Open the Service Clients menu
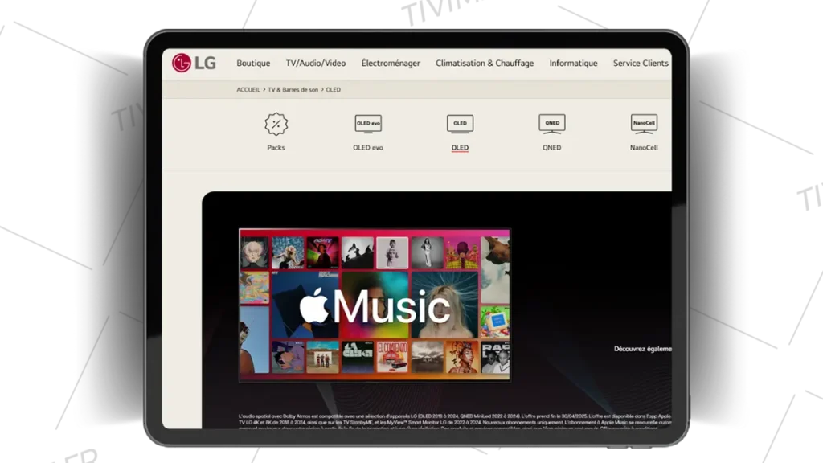The height and width of the screenshot is (463, 823). point(641,63)
